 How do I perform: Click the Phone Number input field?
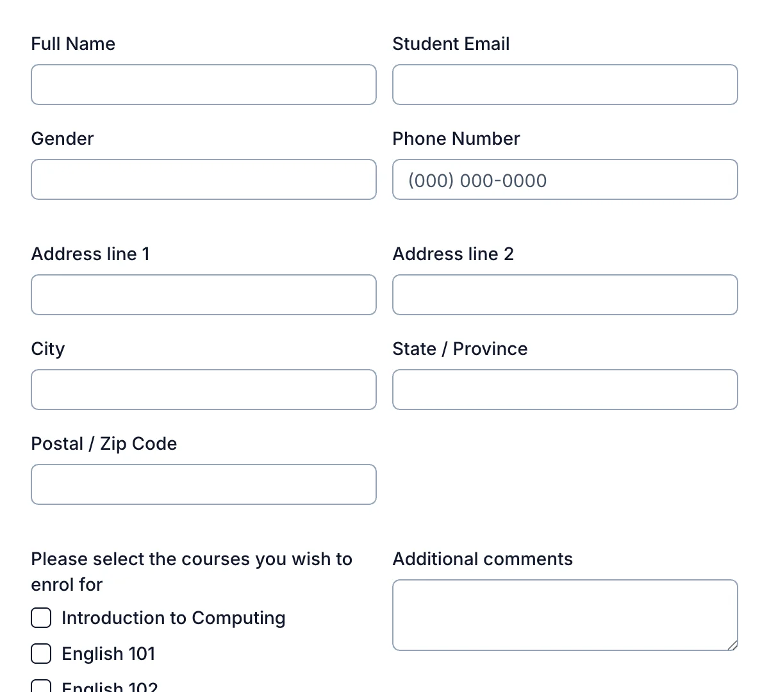[x=565, y=179]
